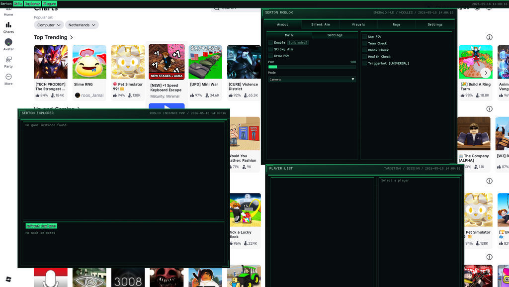The height and width of the screenshot is (287, 509).
Task: Open the Settings tab in Serton Roblox
Action: pyautogui.click(x=435, y=24)
